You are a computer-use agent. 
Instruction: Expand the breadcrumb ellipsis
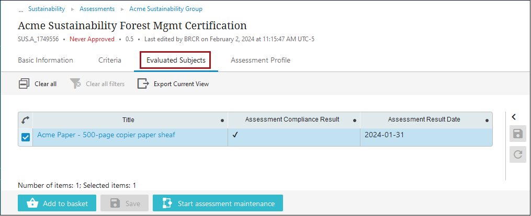click(x=21, y=9)
